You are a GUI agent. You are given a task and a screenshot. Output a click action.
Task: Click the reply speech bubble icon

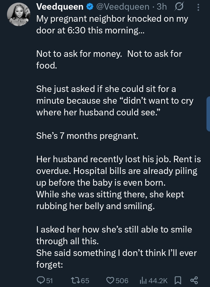[41, 280]
